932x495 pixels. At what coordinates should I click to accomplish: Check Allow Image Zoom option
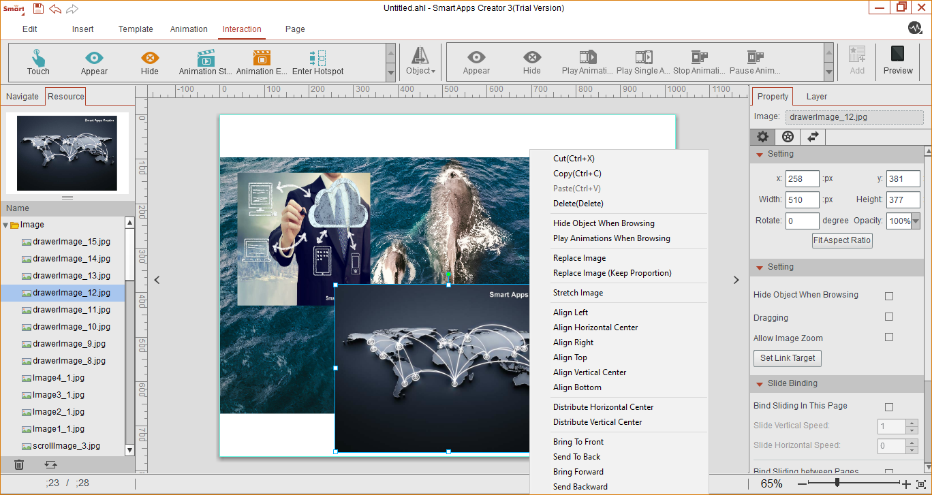[888, 336]
